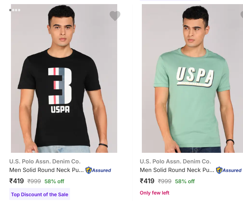Click ₹419 price of green T-shirt
The width and height of the screenshot is (243, 201).
[147, 181]
